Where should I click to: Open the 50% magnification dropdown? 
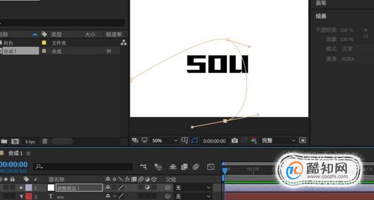point(165,141)
